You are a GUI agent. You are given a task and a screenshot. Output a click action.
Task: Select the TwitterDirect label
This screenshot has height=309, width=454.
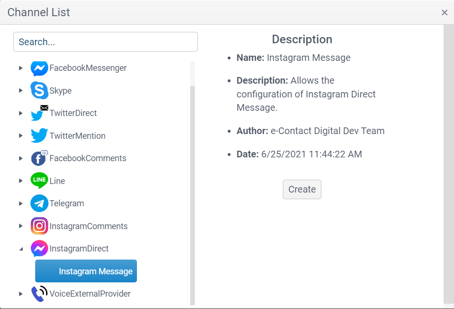click(73, 113)
